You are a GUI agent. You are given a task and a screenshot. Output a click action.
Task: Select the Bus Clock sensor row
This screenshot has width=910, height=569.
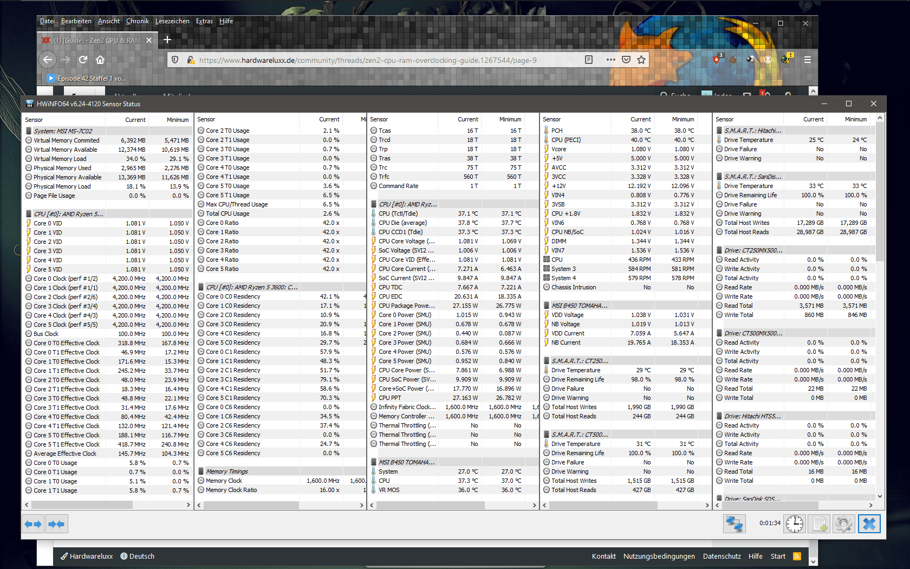point(107,334)
